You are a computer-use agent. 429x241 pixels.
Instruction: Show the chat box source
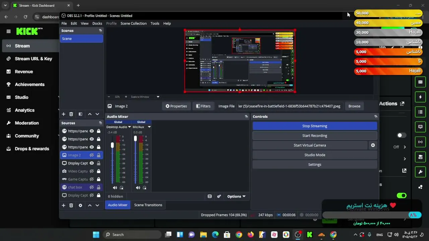tap(91, 187)
